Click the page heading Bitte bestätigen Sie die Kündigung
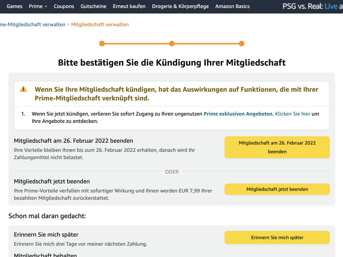Screen dimensions: 343x257 click(x=171, y=63)
